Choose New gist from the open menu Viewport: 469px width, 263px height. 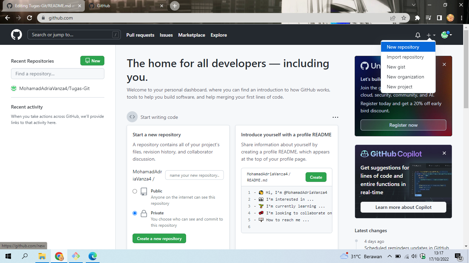coord(395,67)
